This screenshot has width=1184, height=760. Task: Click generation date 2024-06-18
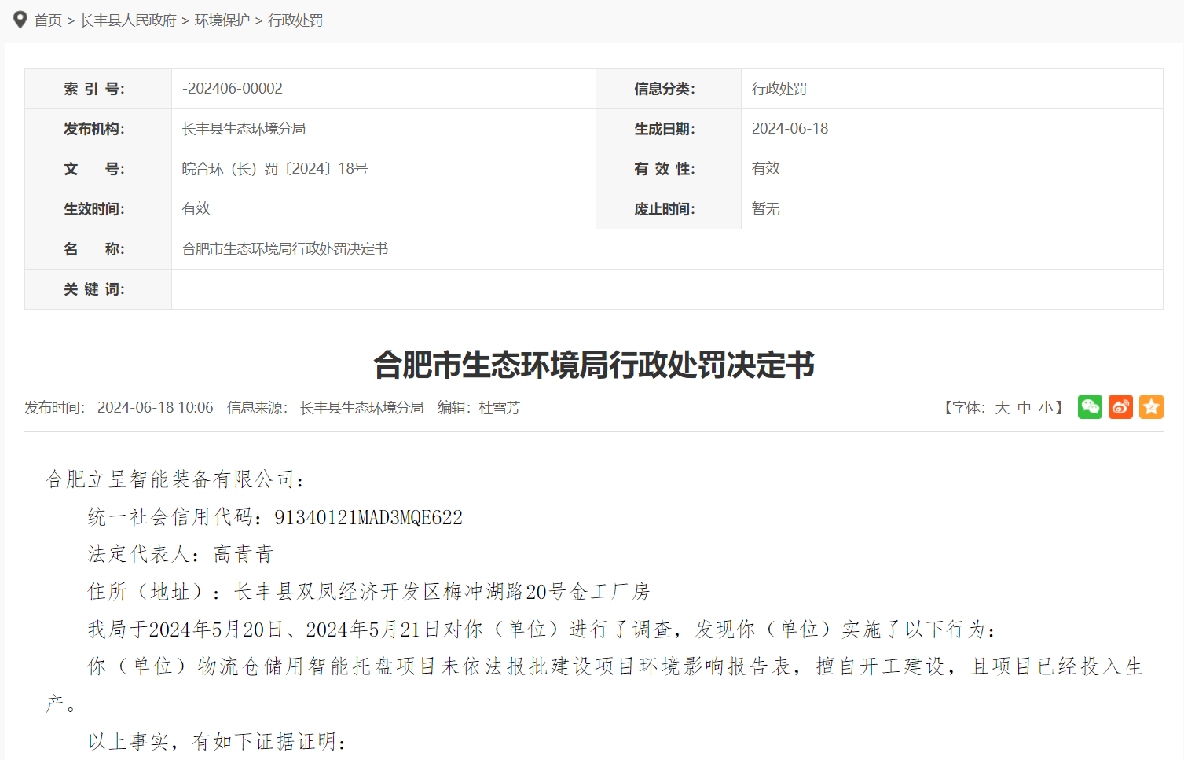tap(790, 129)
